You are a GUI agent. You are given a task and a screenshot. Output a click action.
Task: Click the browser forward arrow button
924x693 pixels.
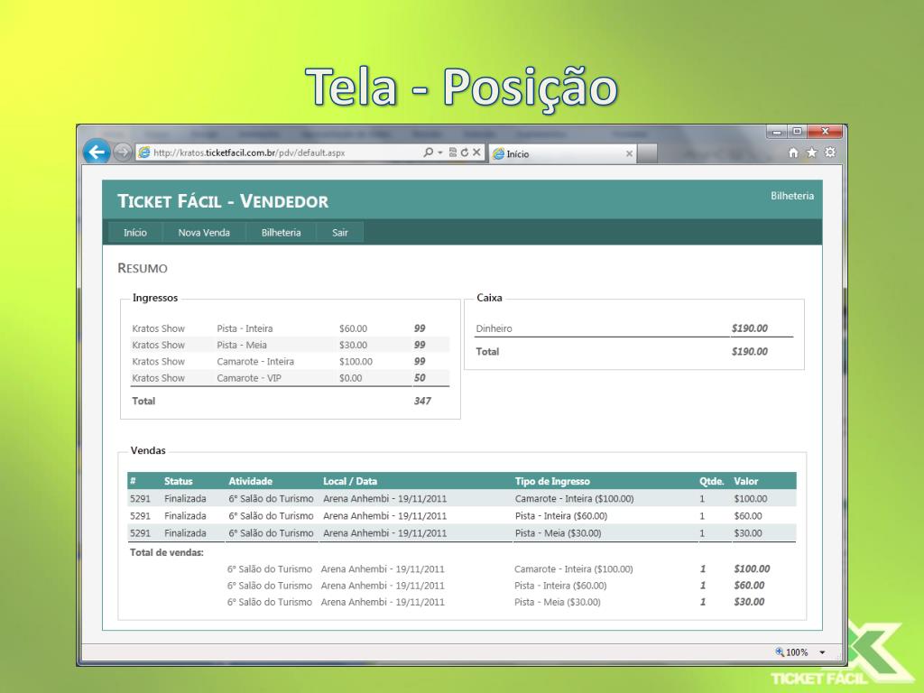[122, 152]
